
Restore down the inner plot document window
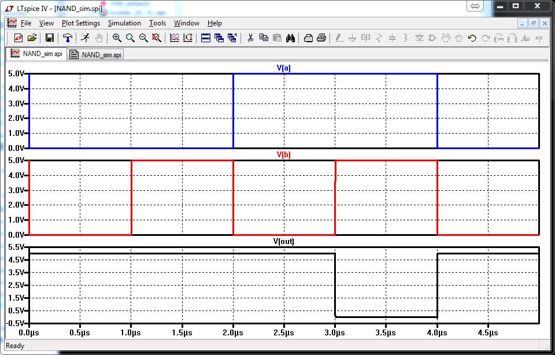(533, 23)
